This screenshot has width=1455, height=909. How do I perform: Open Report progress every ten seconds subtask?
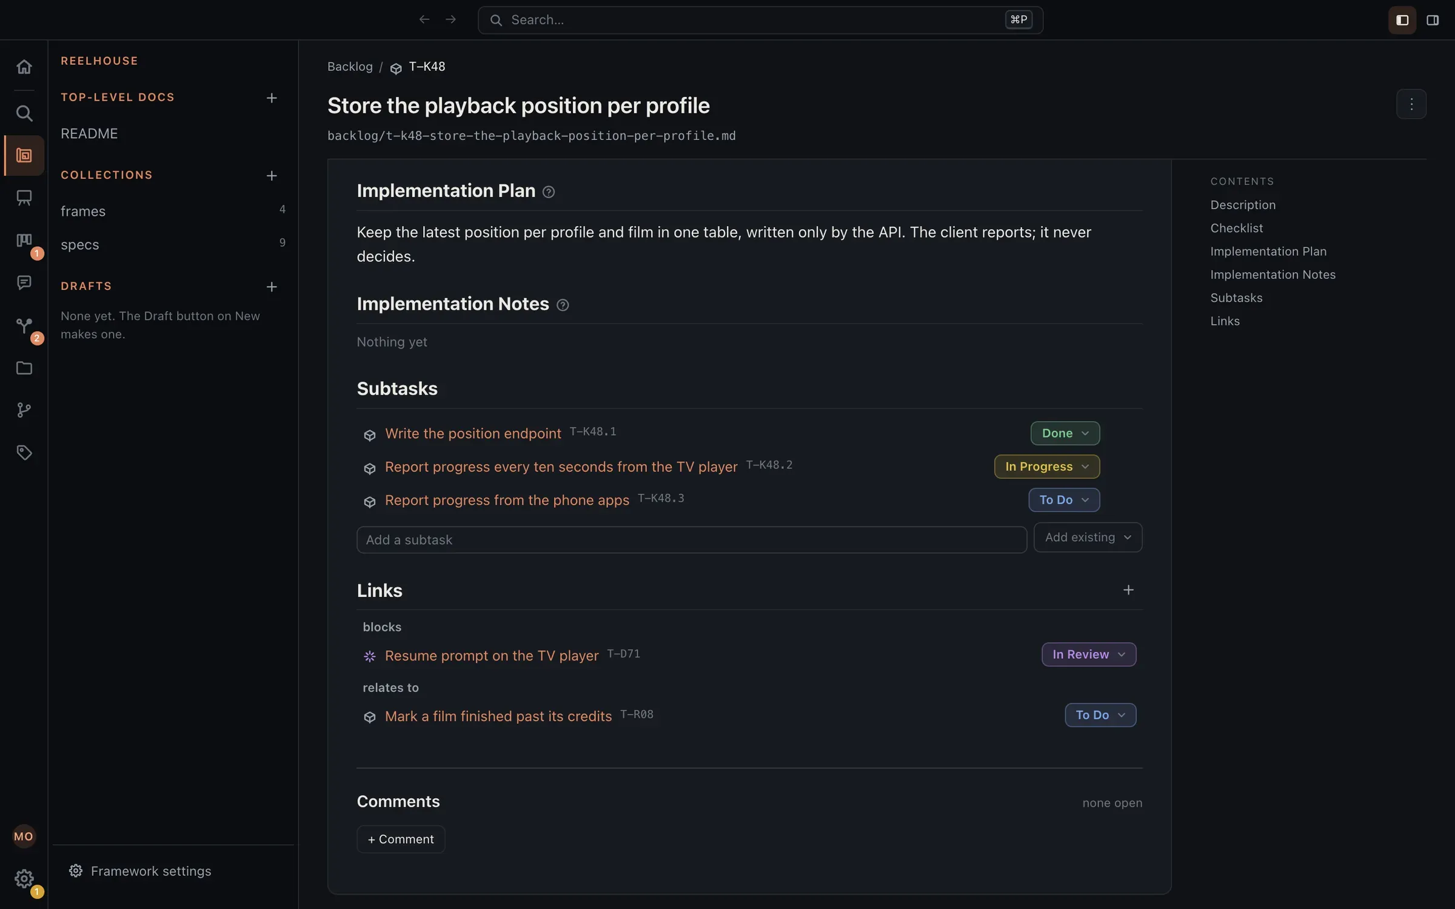pos(561,467)
